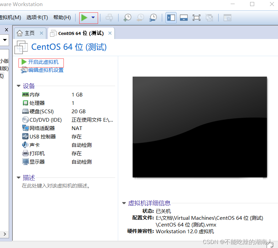Click the configuration file path ending in .vmx
This screenshot has height=248, width=278.
pyautogui.click(x=210, y=221)
